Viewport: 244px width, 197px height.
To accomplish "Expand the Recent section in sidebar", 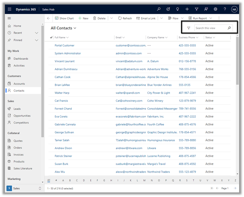I will (36, 33).
